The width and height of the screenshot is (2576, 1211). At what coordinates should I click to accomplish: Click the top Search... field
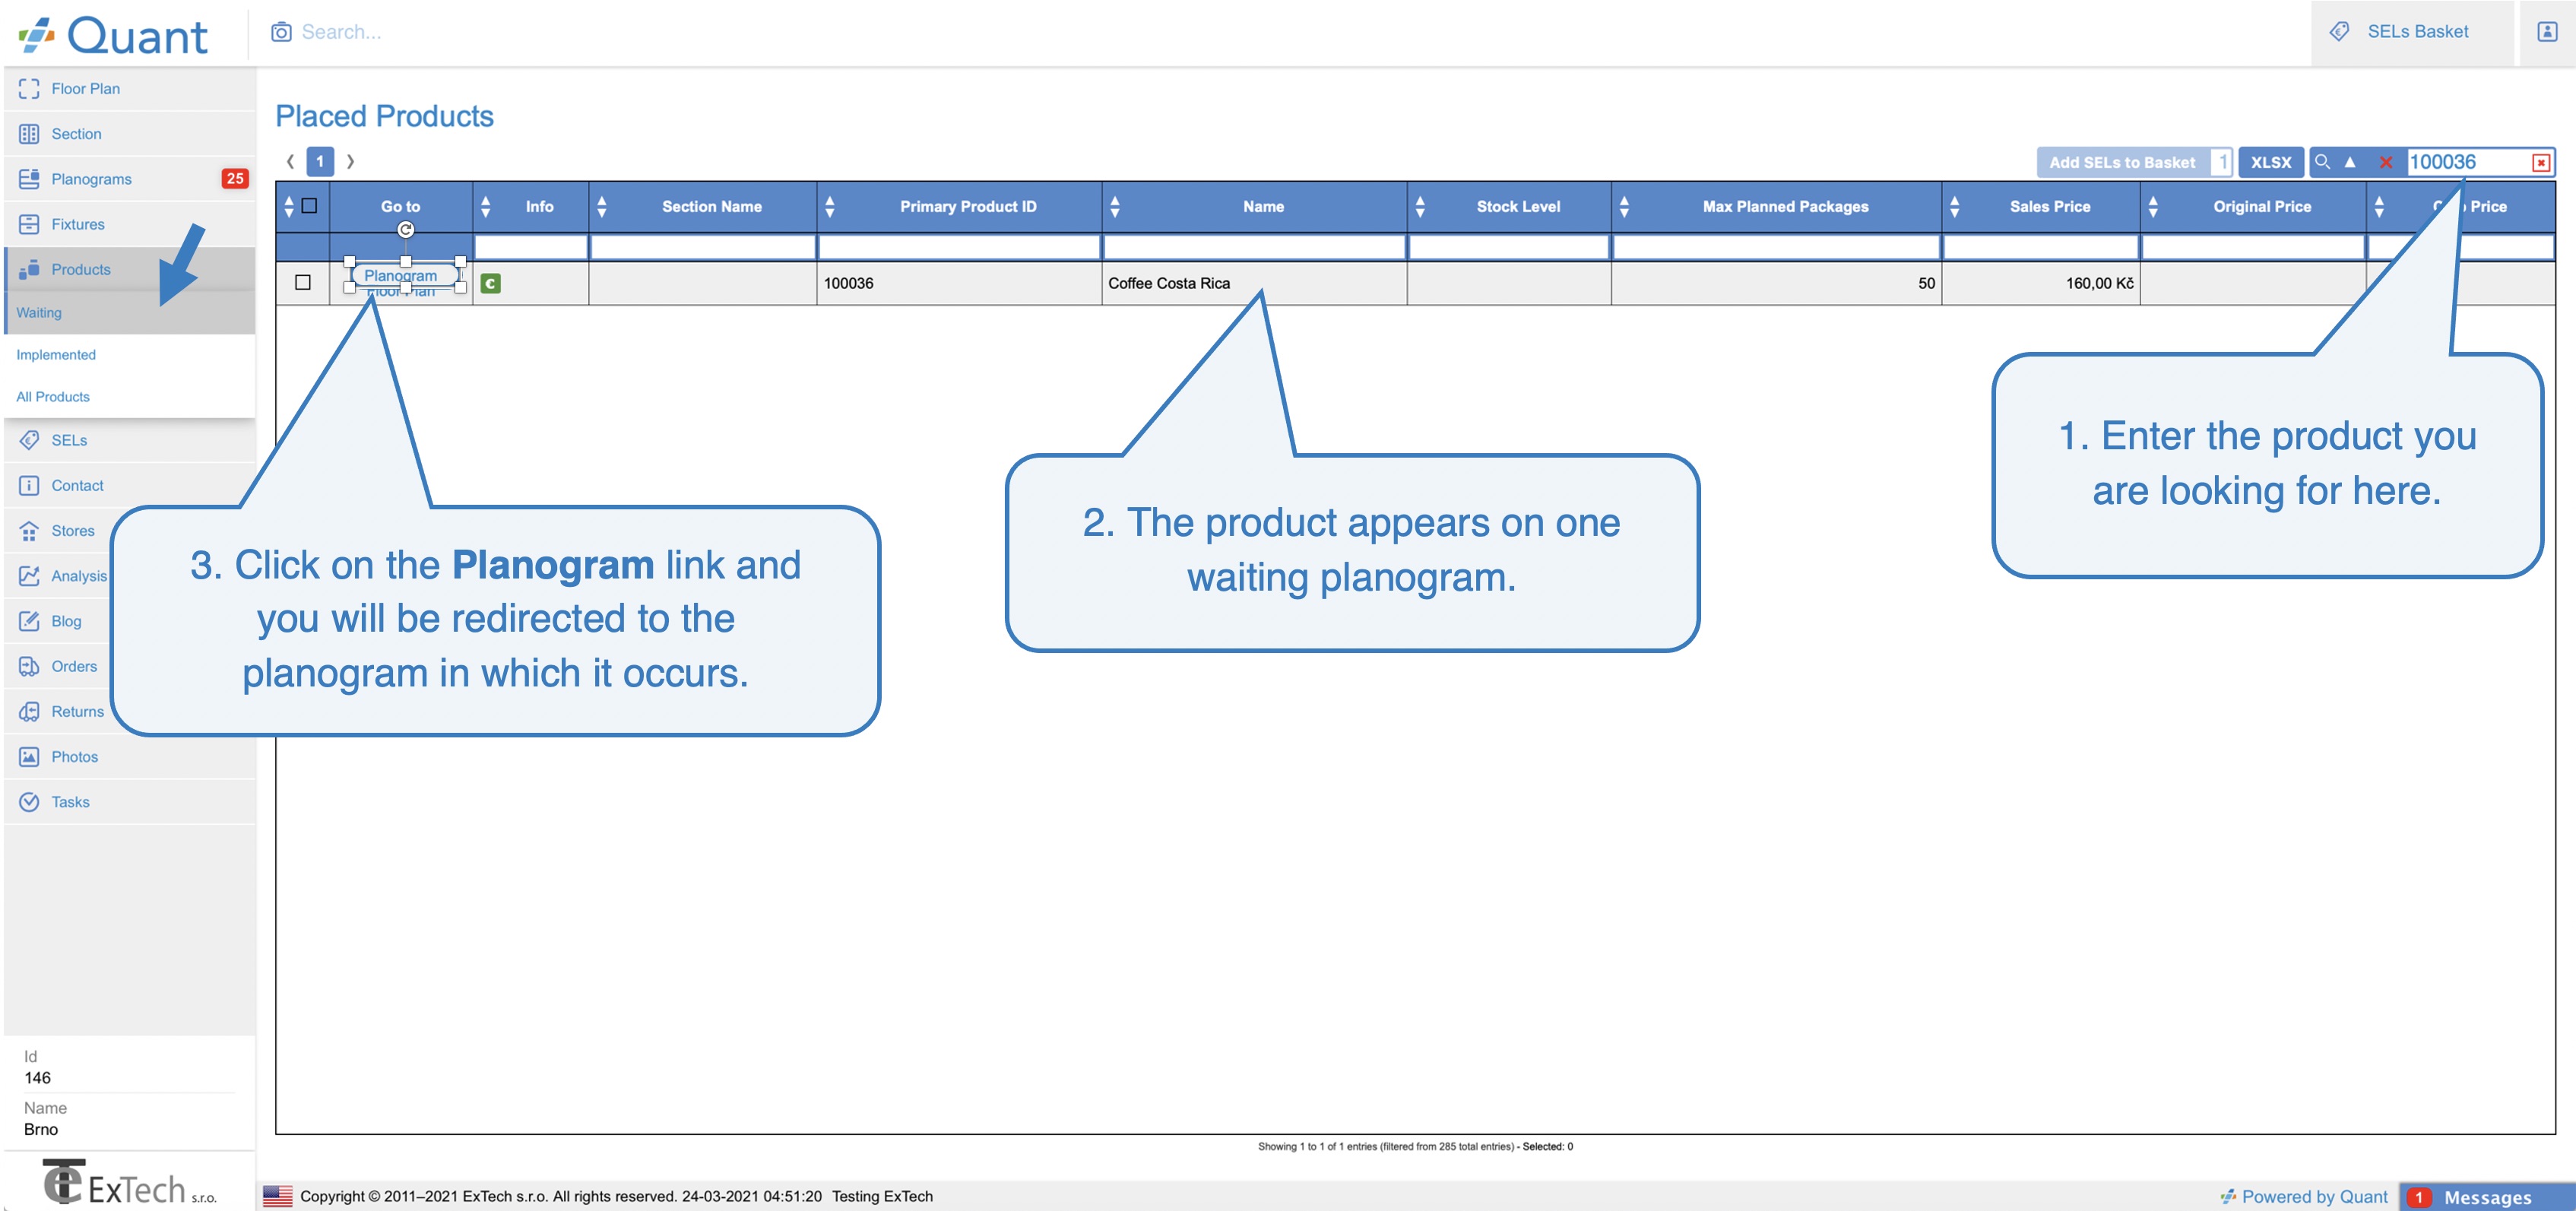[x=341, y=32]
